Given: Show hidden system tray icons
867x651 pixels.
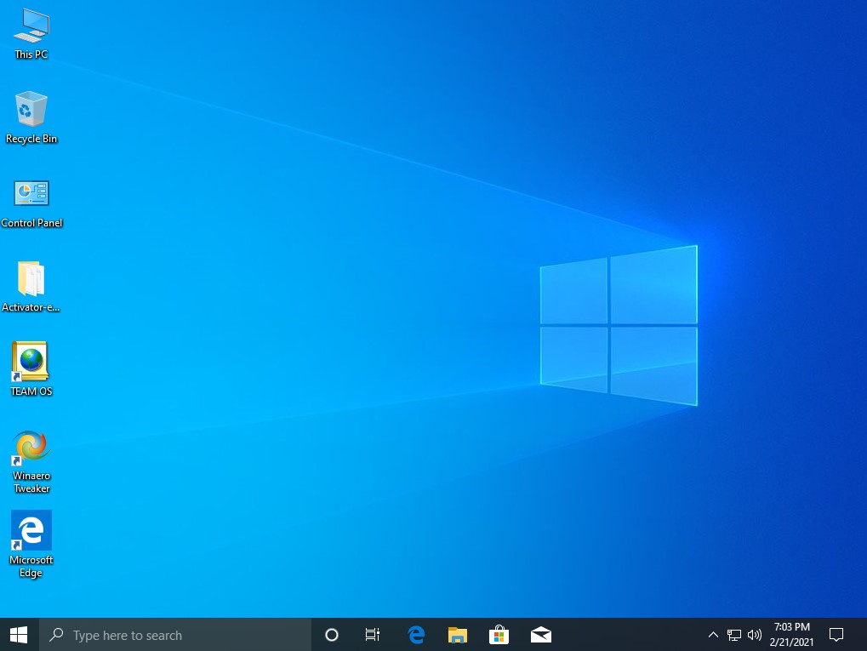Looking at the screenshot, I should tap(713, 635).
